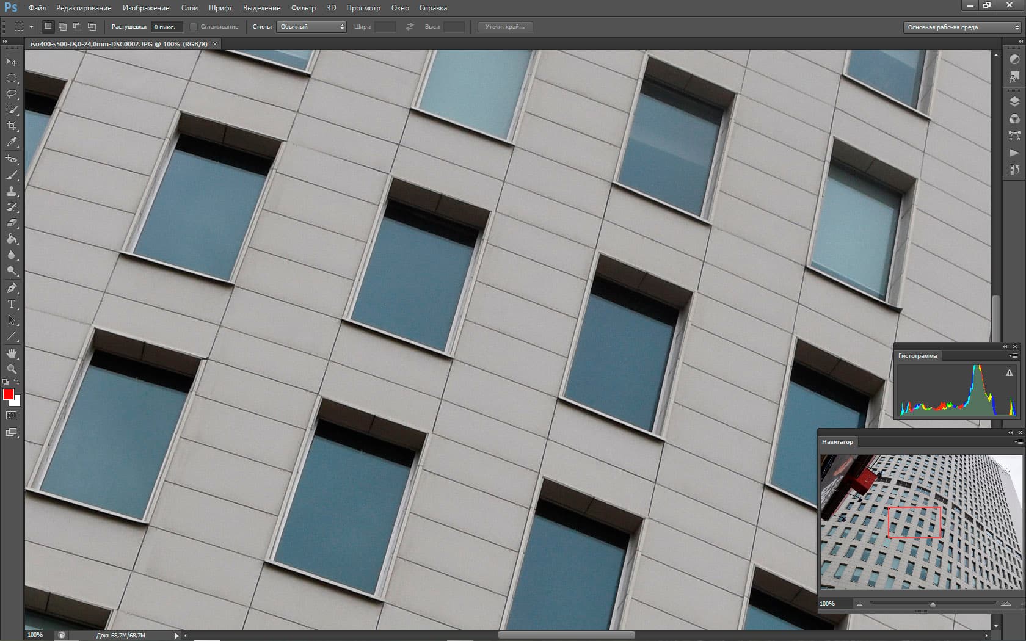Image resolution: width=1026 pixels, height=641 pixels.
Task: Select the Lasso tool
Action: [x=12, y=94]
